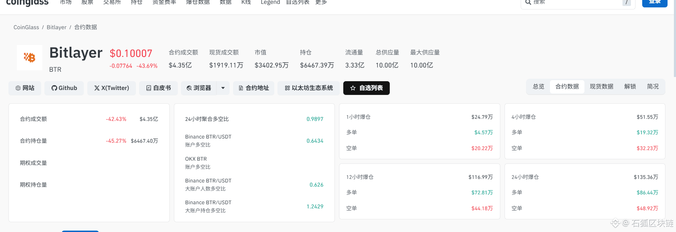Click the 期权持仓量 row label
676x232 pixels.
click(x=33, y=185)
